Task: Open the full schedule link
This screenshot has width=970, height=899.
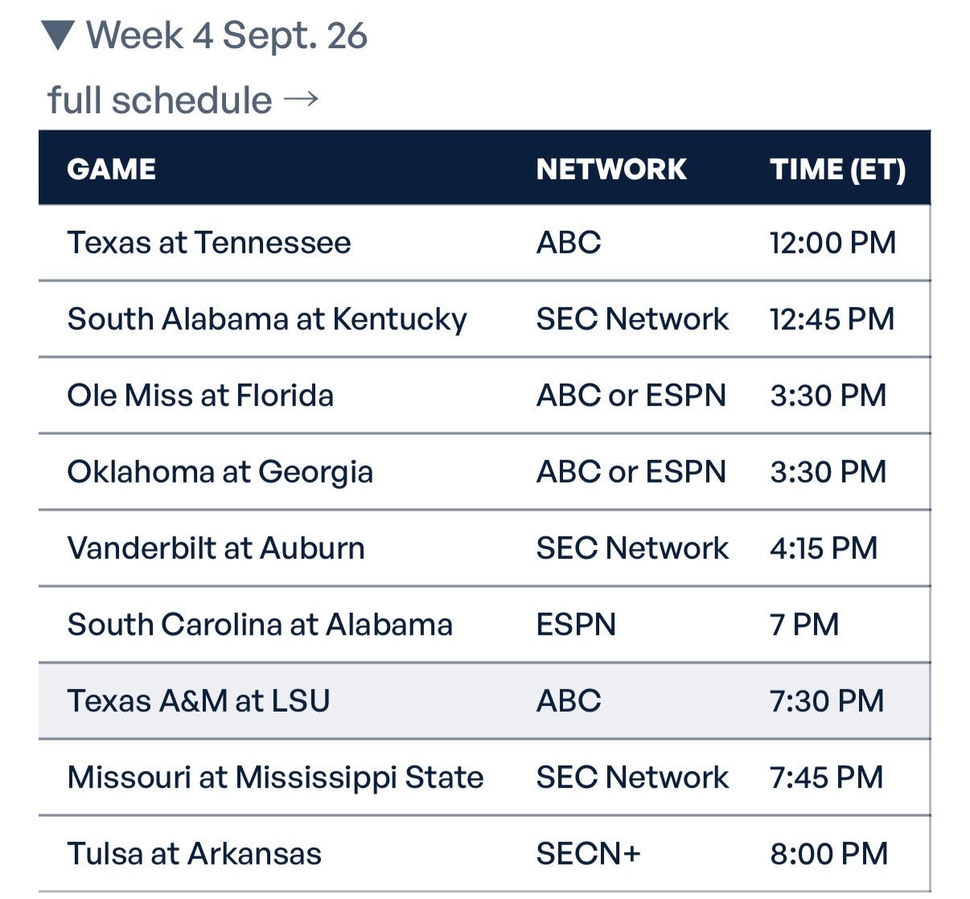Action: (159, 101)
